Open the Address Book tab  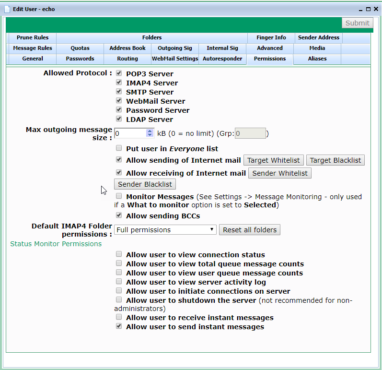[x=127, y=48]
